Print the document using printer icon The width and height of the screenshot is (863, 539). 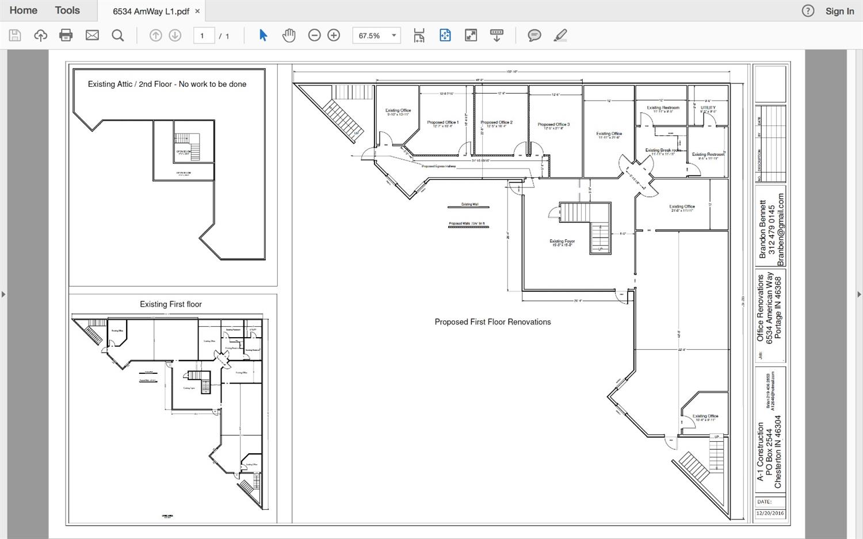[x=66, y=36]
